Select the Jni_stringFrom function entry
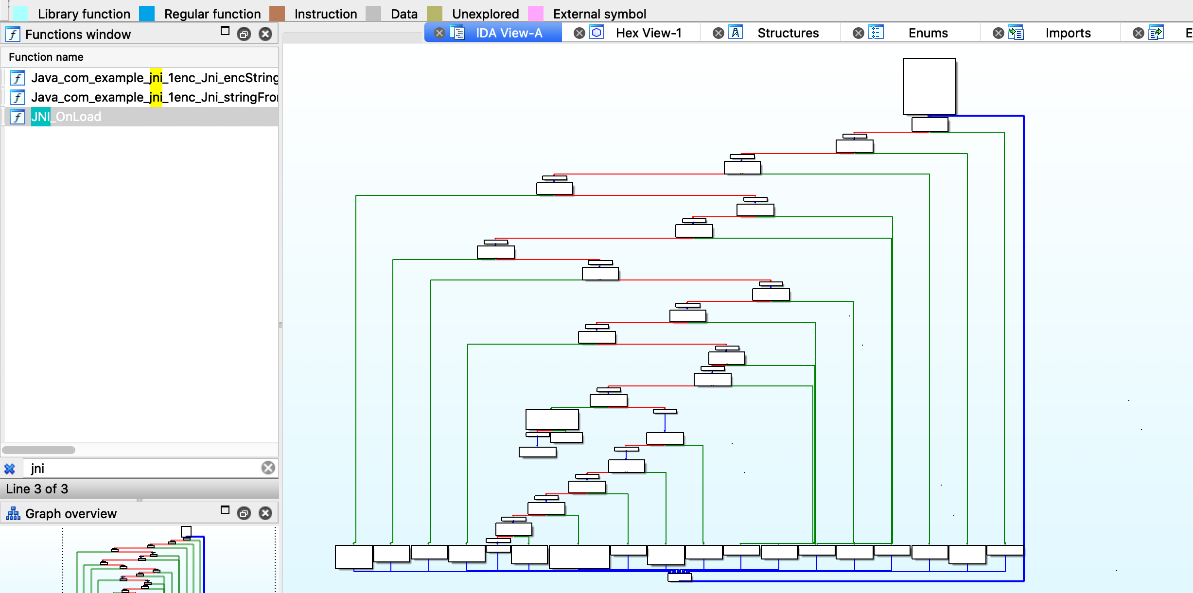 (x=155, y=97)
